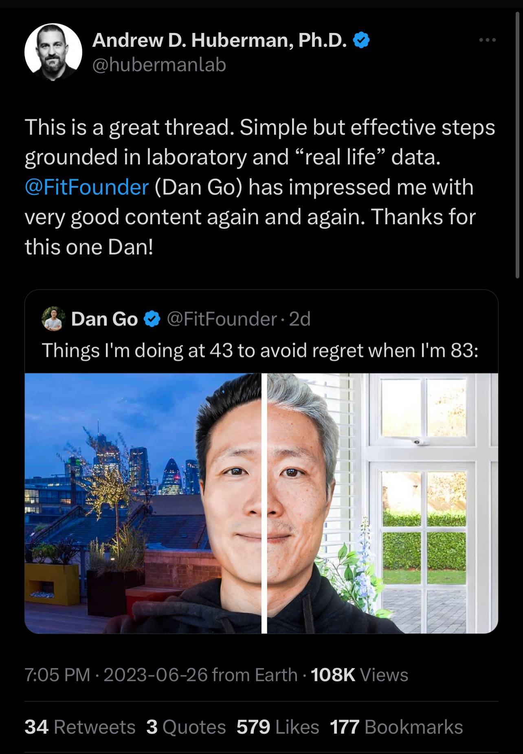Open the three-dot more options menu
Screen dimensions: 523x754
coord(488,40)
